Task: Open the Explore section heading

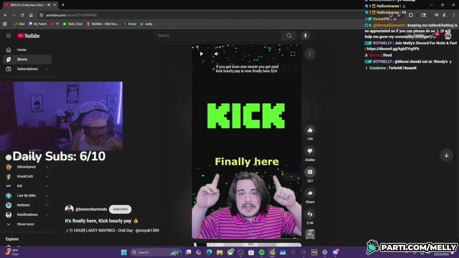Action: click(12, 239)
